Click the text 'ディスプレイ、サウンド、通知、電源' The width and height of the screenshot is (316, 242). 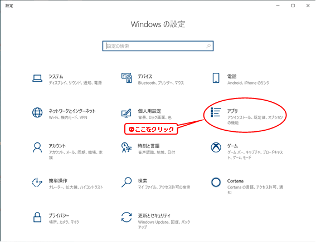pos(75,83)
